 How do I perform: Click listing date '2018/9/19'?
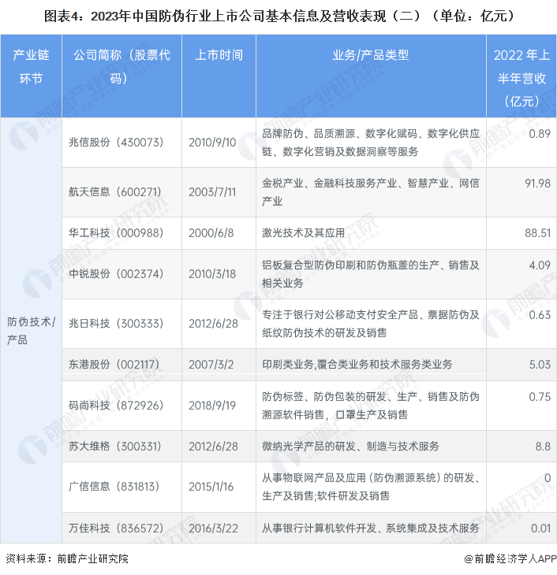tap(212, 406)
